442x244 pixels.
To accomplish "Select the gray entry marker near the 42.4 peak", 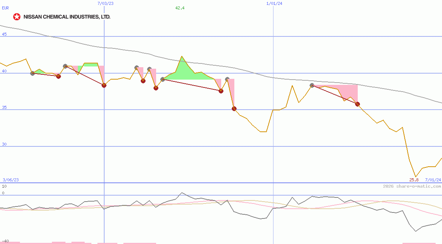I will [162, 79].
